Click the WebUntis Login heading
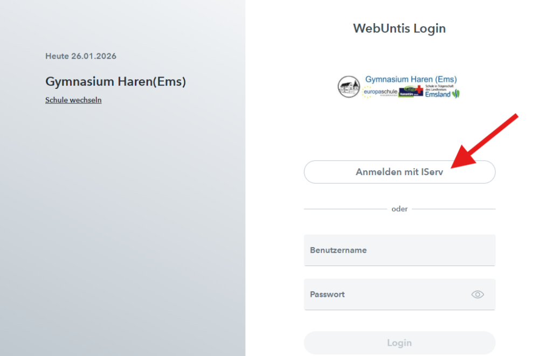Screen dimensions: 552x356 pos(399,29)
